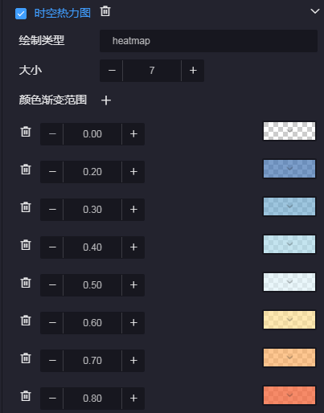
Task: Click the 0.50 value input field
Action: tap(92, 285)
